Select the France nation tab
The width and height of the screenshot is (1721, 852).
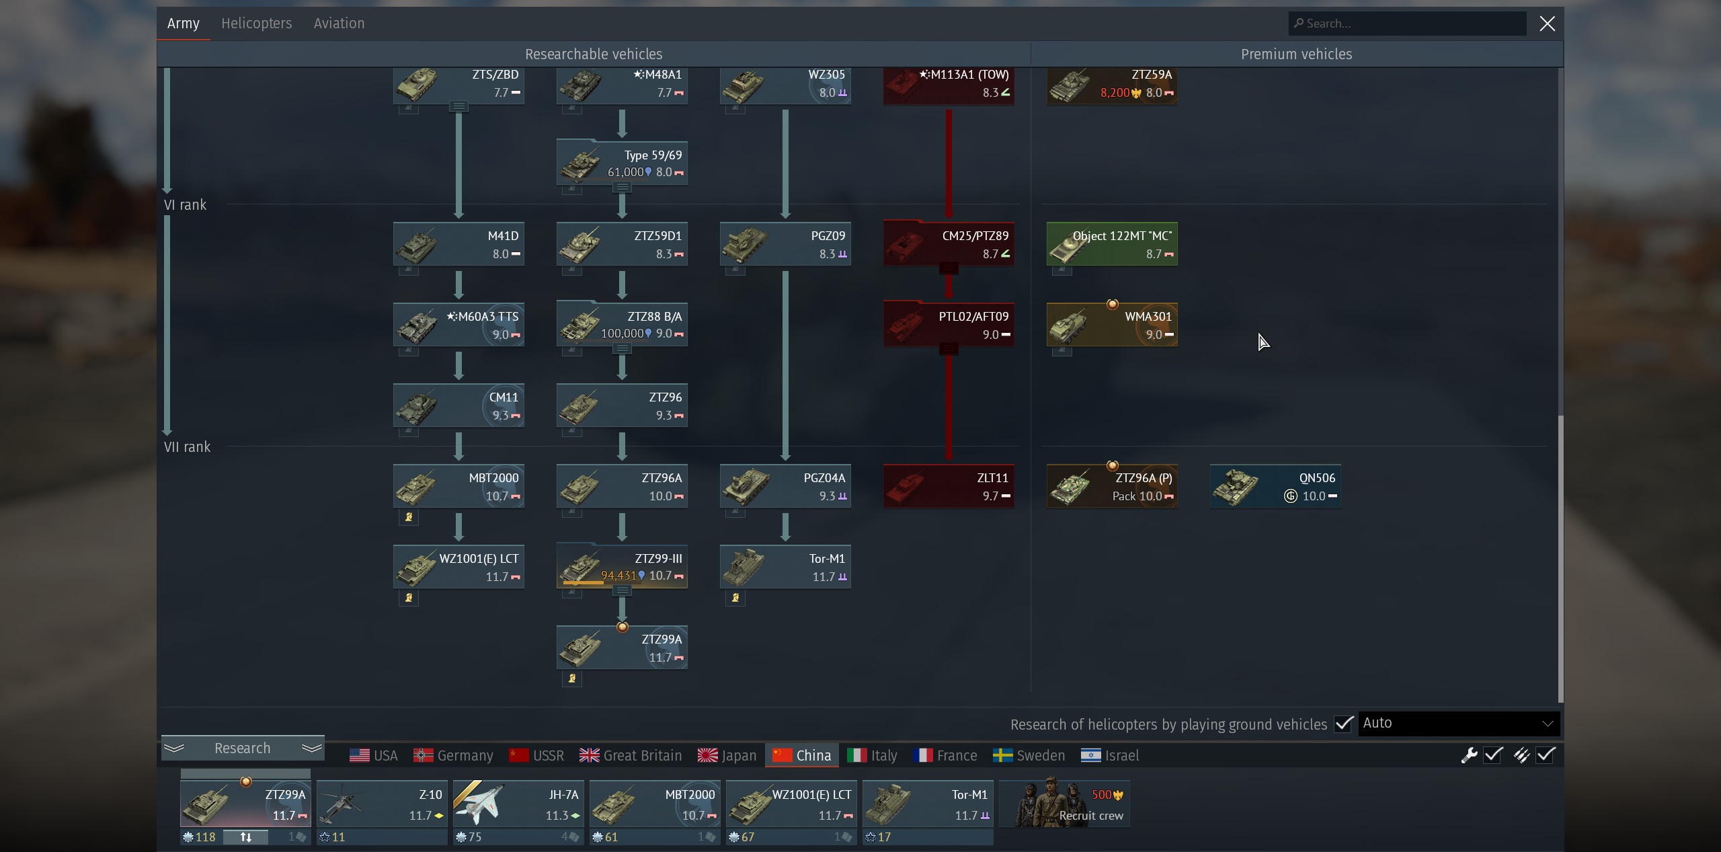pos(945,756)
